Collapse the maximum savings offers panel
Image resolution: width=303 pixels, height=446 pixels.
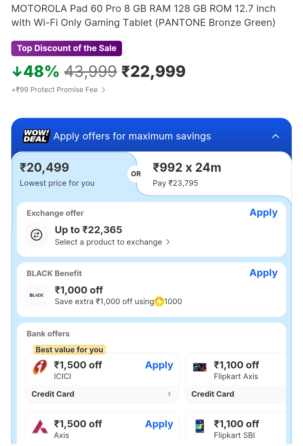tap(276, 136)
